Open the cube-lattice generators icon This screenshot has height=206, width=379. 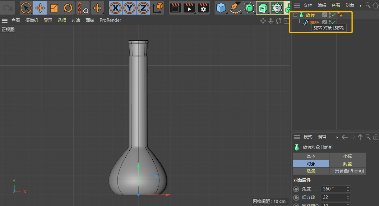[277, 8]
